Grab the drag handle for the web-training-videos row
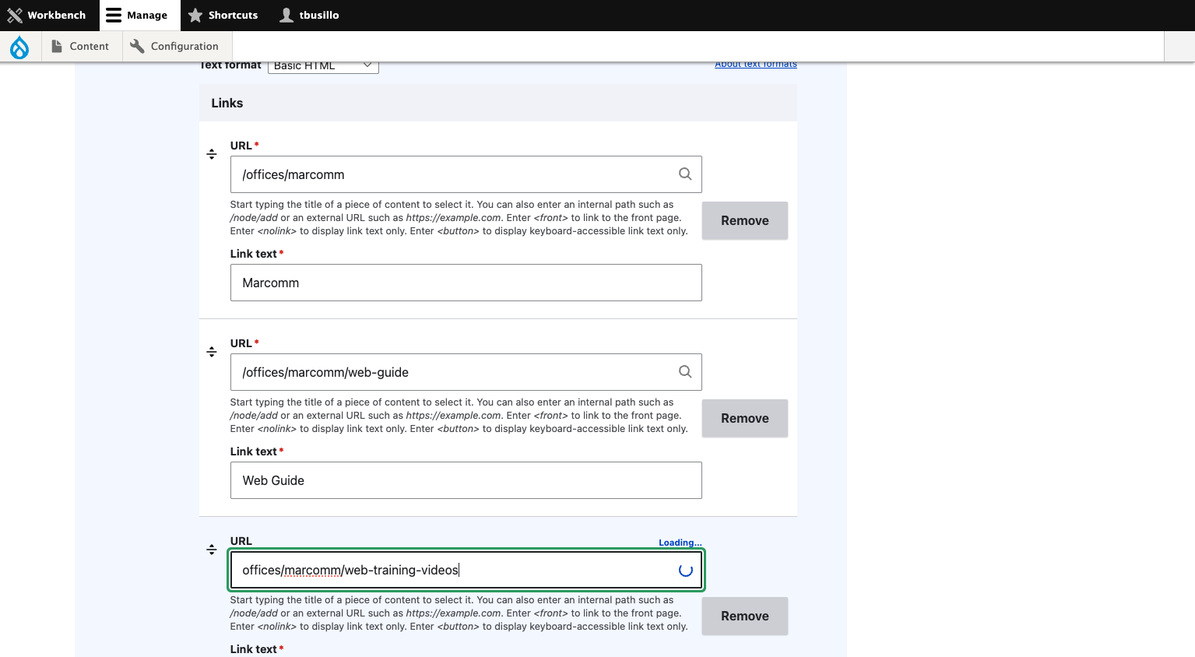Viewport: 1195px width, 657px height. click(x=212, y=550)
